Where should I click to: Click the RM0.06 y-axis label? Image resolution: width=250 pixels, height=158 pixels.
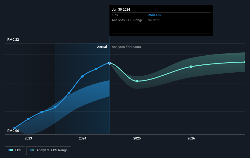[x=13, y=131]
